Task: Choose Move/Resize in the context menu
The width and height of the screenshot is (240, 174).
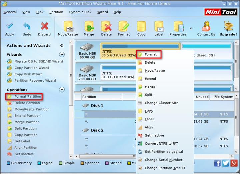Action: [x=165, y=71]
